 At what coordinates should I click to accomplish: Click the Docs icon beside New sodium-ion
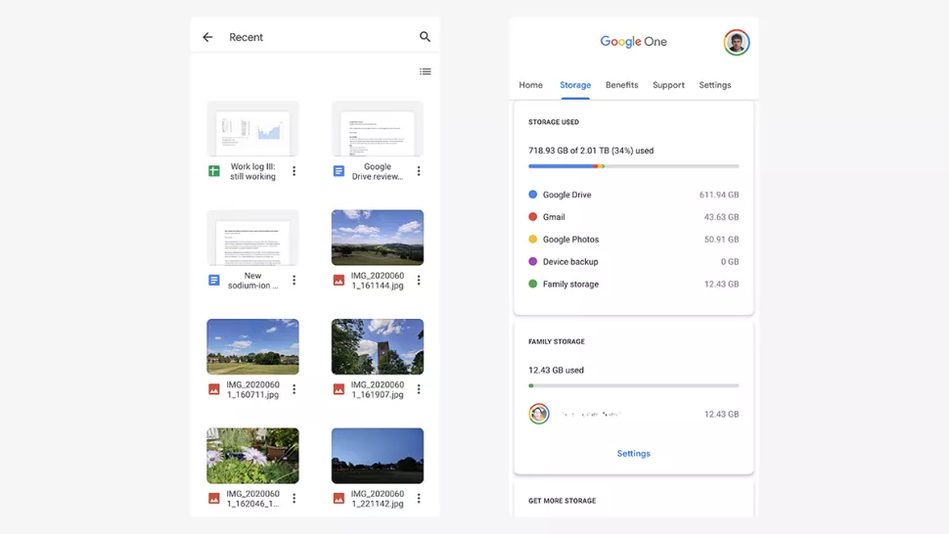point(214,280)
